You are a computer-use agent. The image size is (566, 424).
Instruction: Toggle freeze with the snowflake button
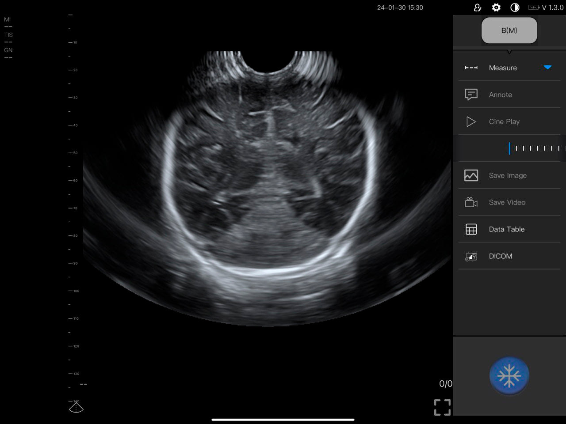(509, 376)
